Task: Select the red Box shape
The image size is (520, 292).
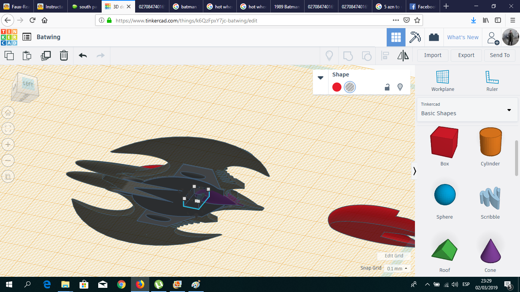Action: point(444,142)
